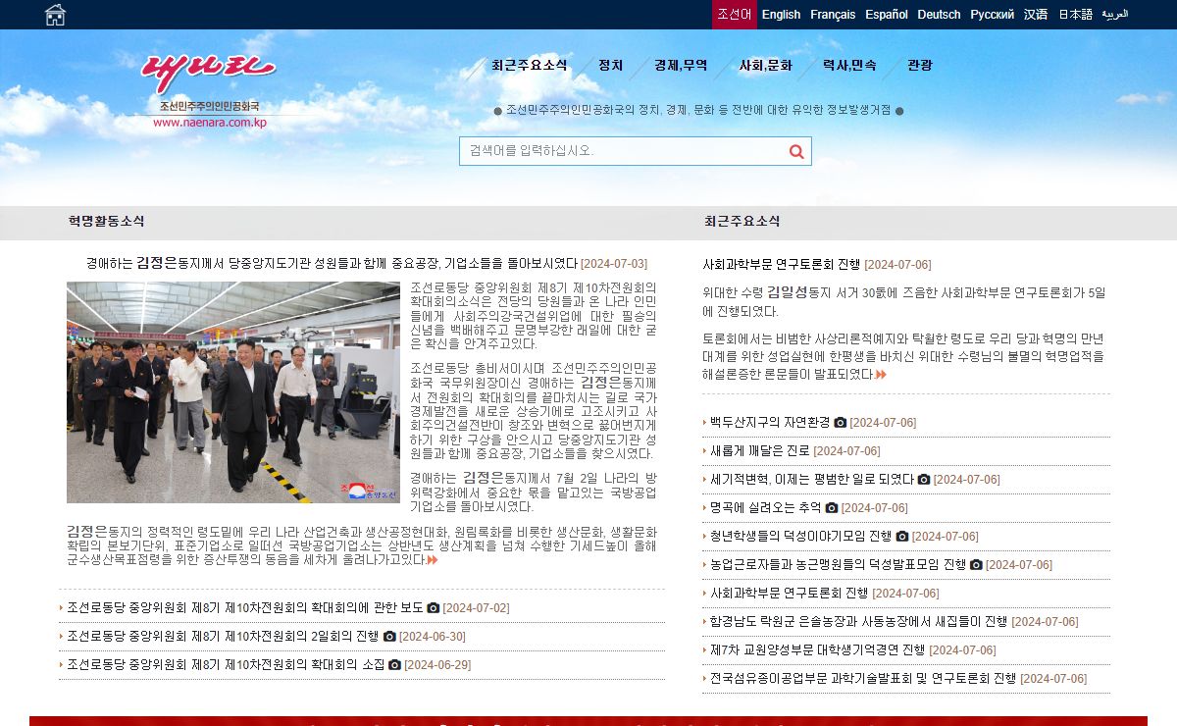Open 농업근로자들과 농근맹원들의 덕성발표모임 진행 article
Screen dimensions: 1177x726
[x=839, y=565]
